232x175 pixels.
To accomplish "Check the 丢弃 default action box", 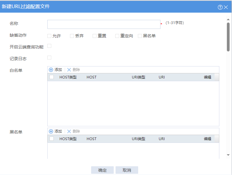I will [x=72, y=36].
